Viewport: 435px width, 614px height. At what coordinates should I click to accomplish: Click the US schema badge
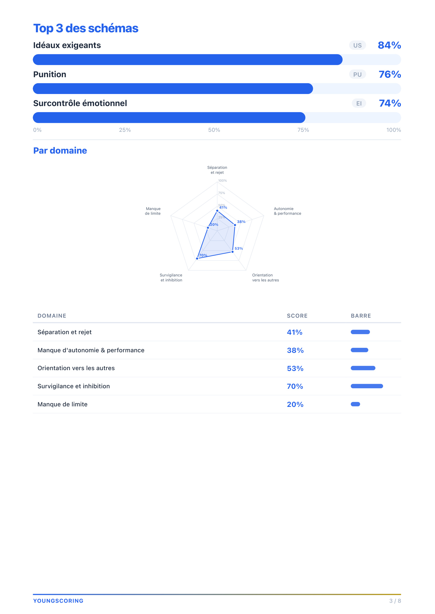click(x=357, y=45)
